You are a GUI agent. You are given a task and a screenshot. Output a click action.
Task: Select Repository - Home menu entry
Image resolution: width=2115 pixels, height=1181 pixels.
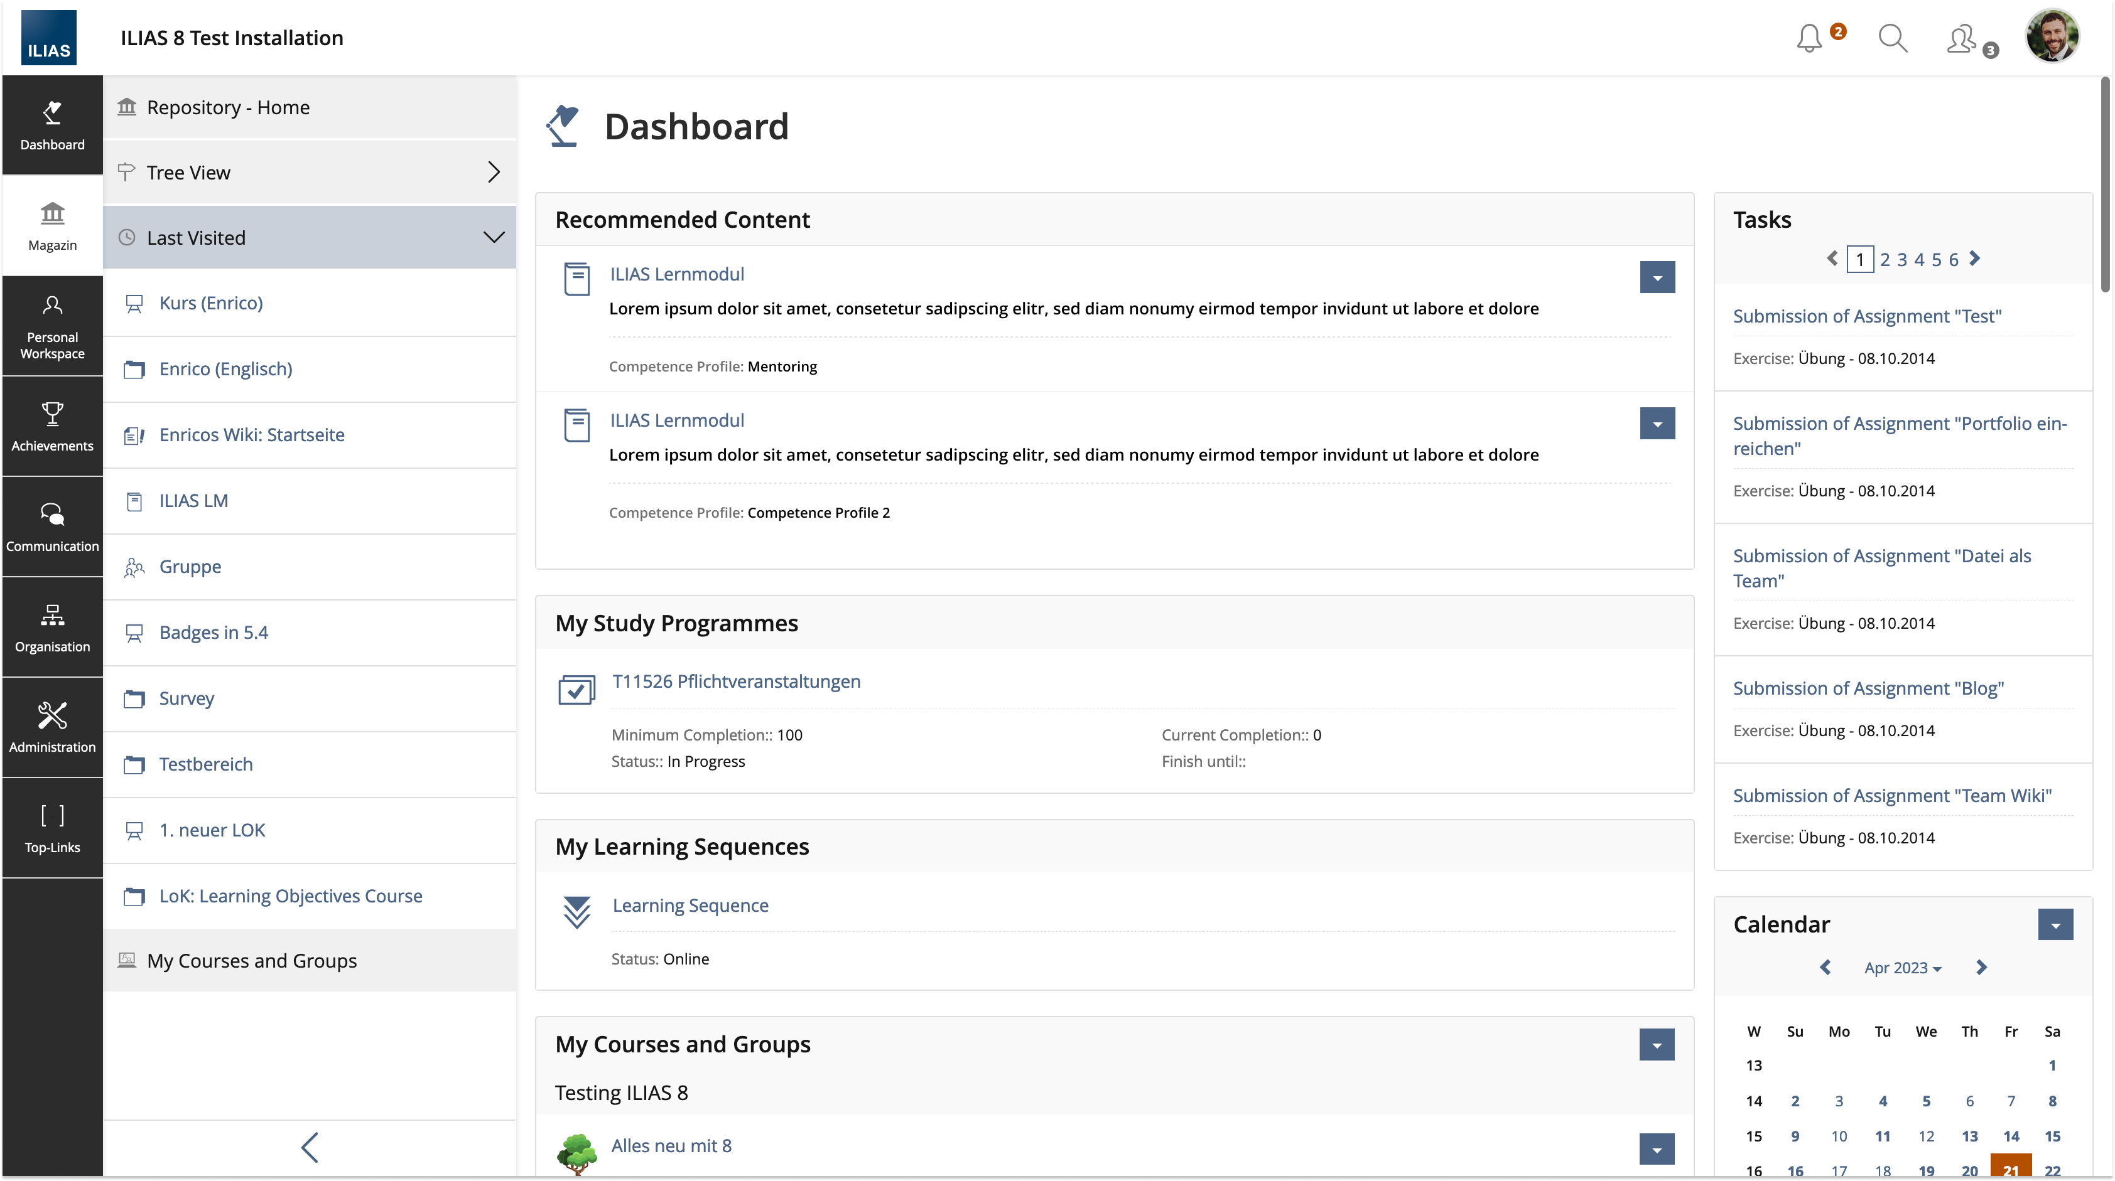tap(227, 107)
